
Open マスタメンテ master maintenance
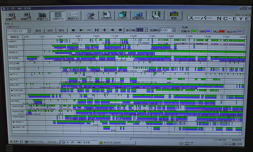tap(122, 16)
